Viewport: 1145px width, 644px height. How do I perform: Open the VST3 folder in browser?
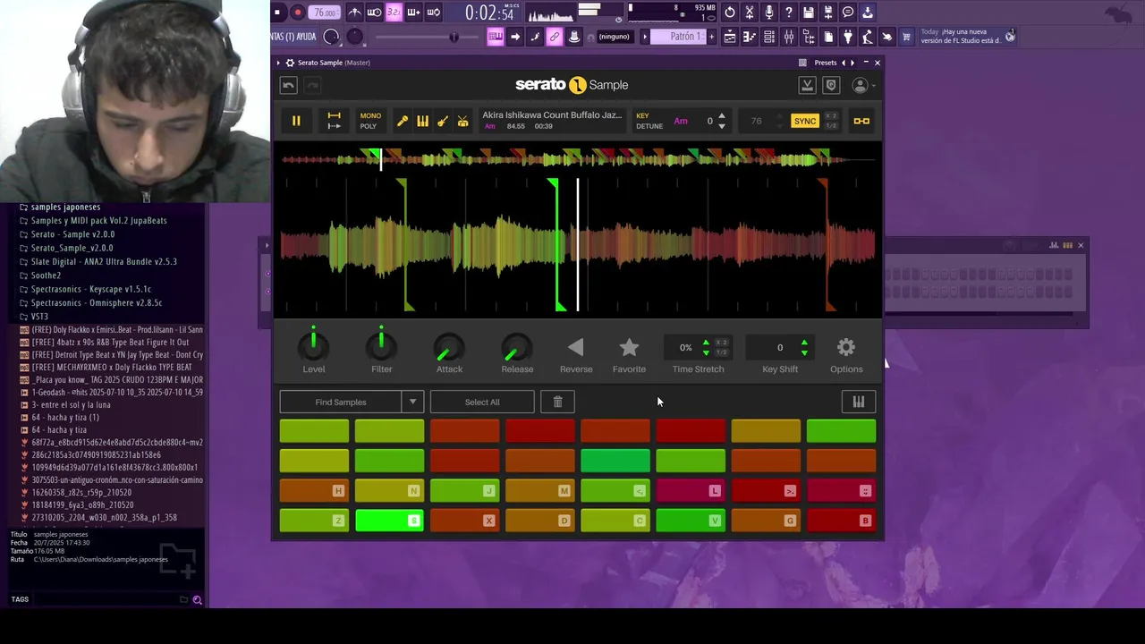click(39, 317)
